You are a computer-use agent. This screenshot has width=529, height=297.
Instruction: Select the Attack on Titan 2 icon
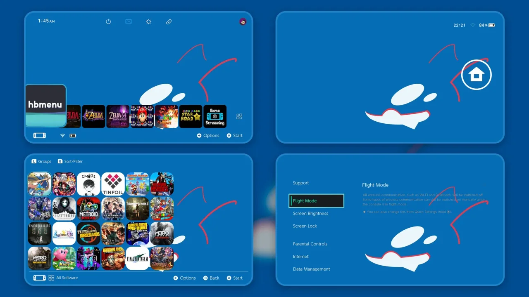coord(113,233)
